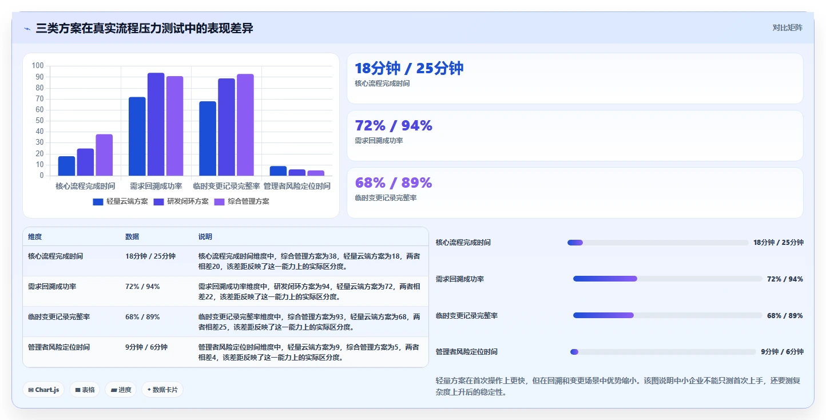The height and width of the screenshot is (420, 826).
Task: Click the 临时变更记录完整率 progress bar
Action: 668,315
